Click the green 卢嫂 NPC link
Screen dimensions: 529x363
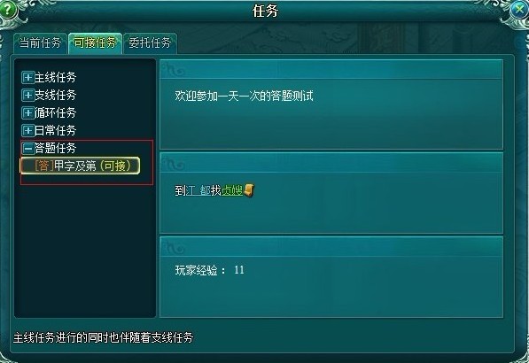pos(232,190)
